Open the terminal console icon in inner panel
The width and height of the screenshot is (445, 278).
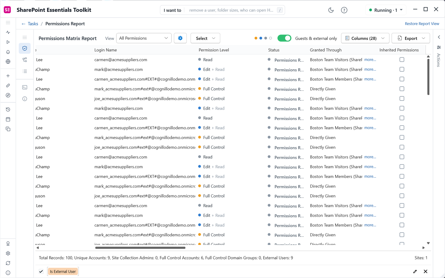click(x=25, y=87)
